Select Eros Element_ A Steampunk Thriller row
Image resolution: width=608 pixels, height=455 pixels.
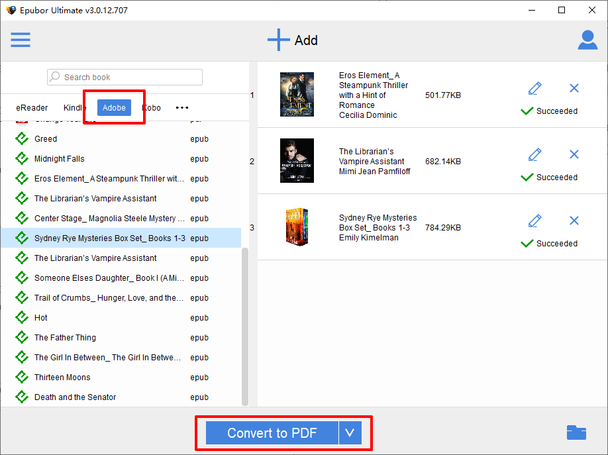(x=121, y=178)
